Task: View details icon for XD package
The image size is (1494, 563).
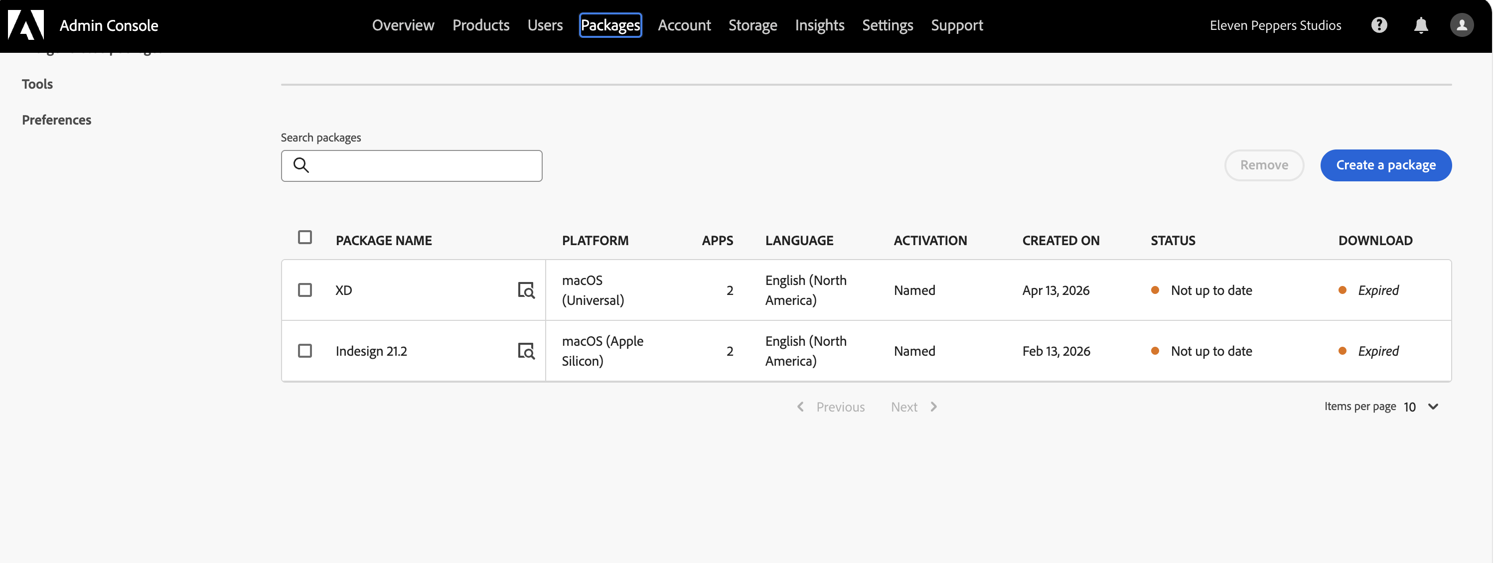Action: coord(526,290)
